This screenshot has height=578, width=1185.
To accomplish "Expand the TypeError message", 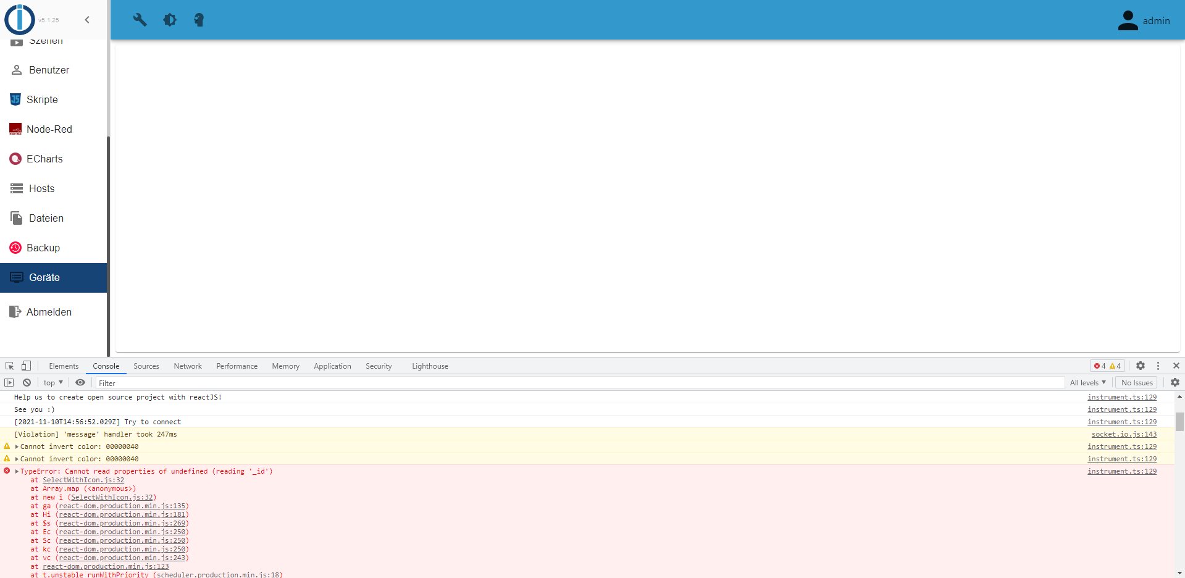I will click(x=17, y=471).
